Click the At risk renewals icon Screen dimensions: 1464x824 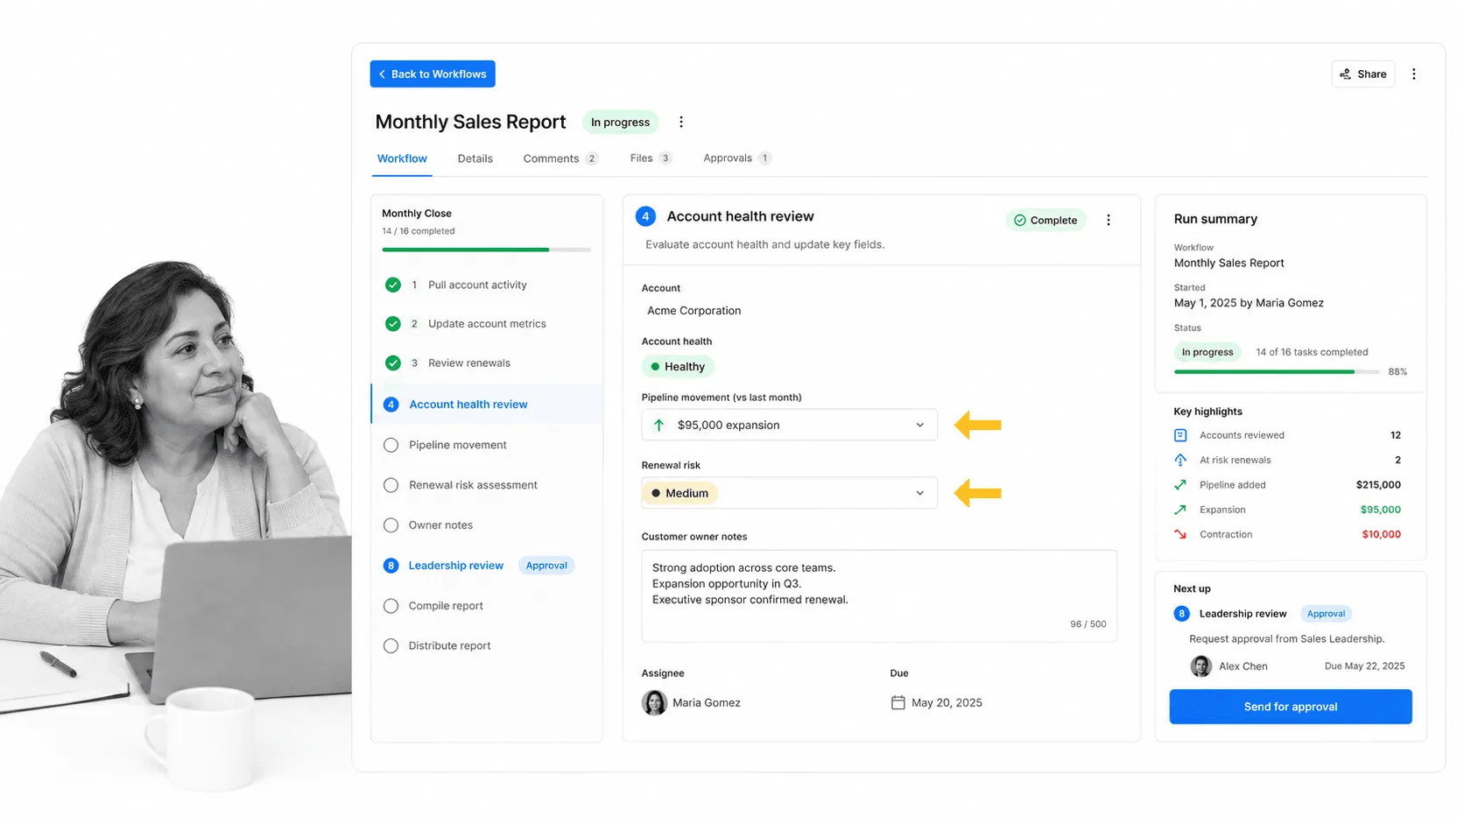coord(1180,460)
